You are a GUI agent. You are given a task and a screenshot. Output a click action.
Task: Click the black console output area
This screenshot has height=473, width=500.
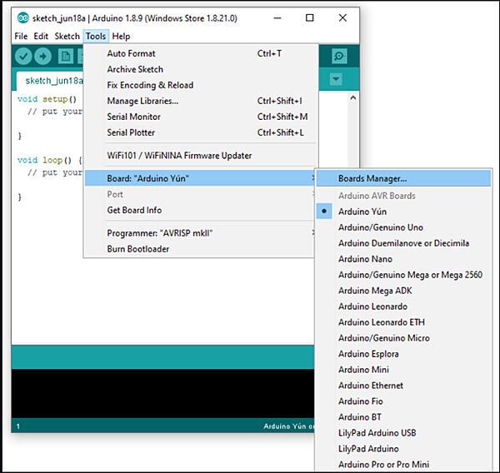pos(162,393)
